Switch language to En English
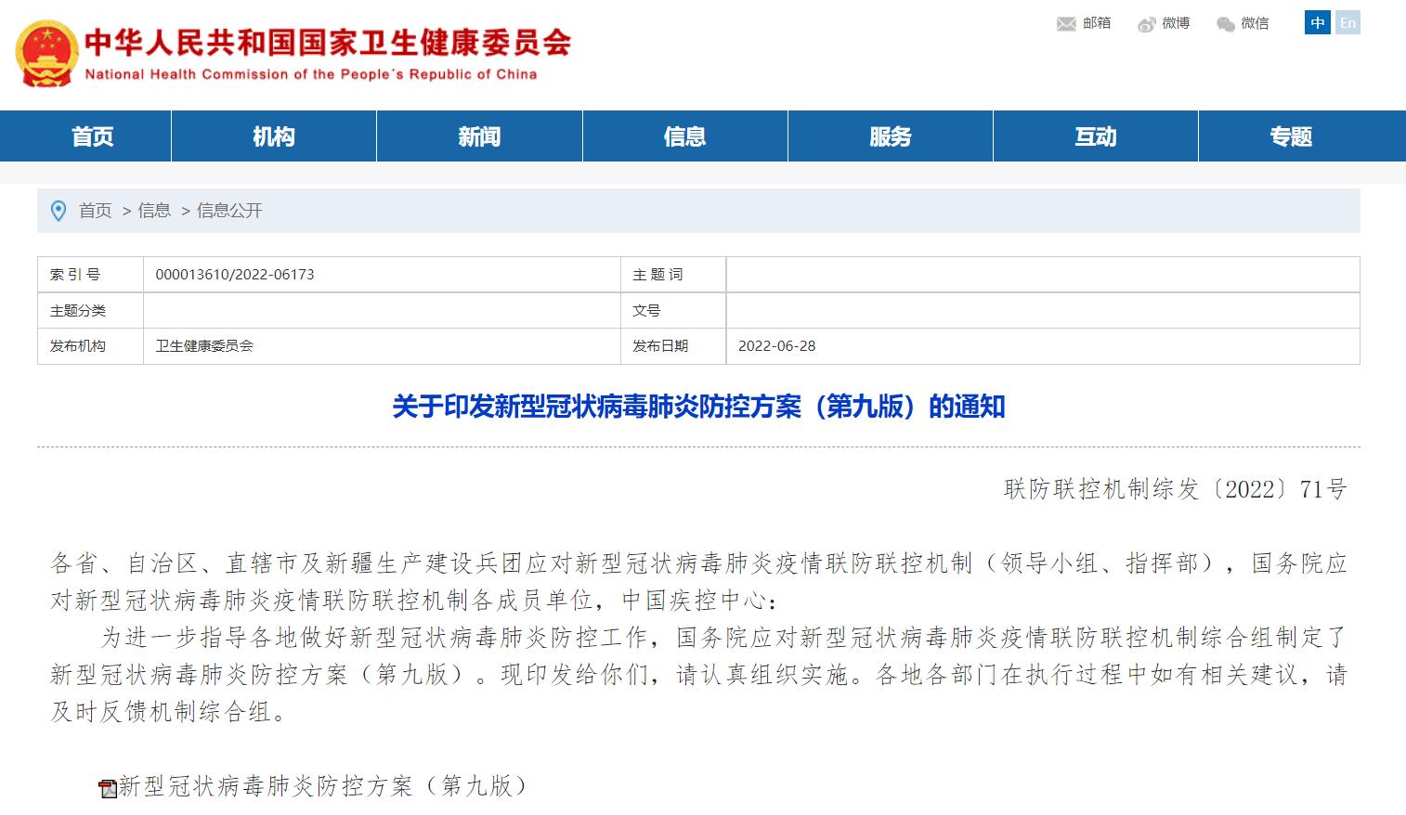The image size is (1406, 815). [x=1347, y=23]
